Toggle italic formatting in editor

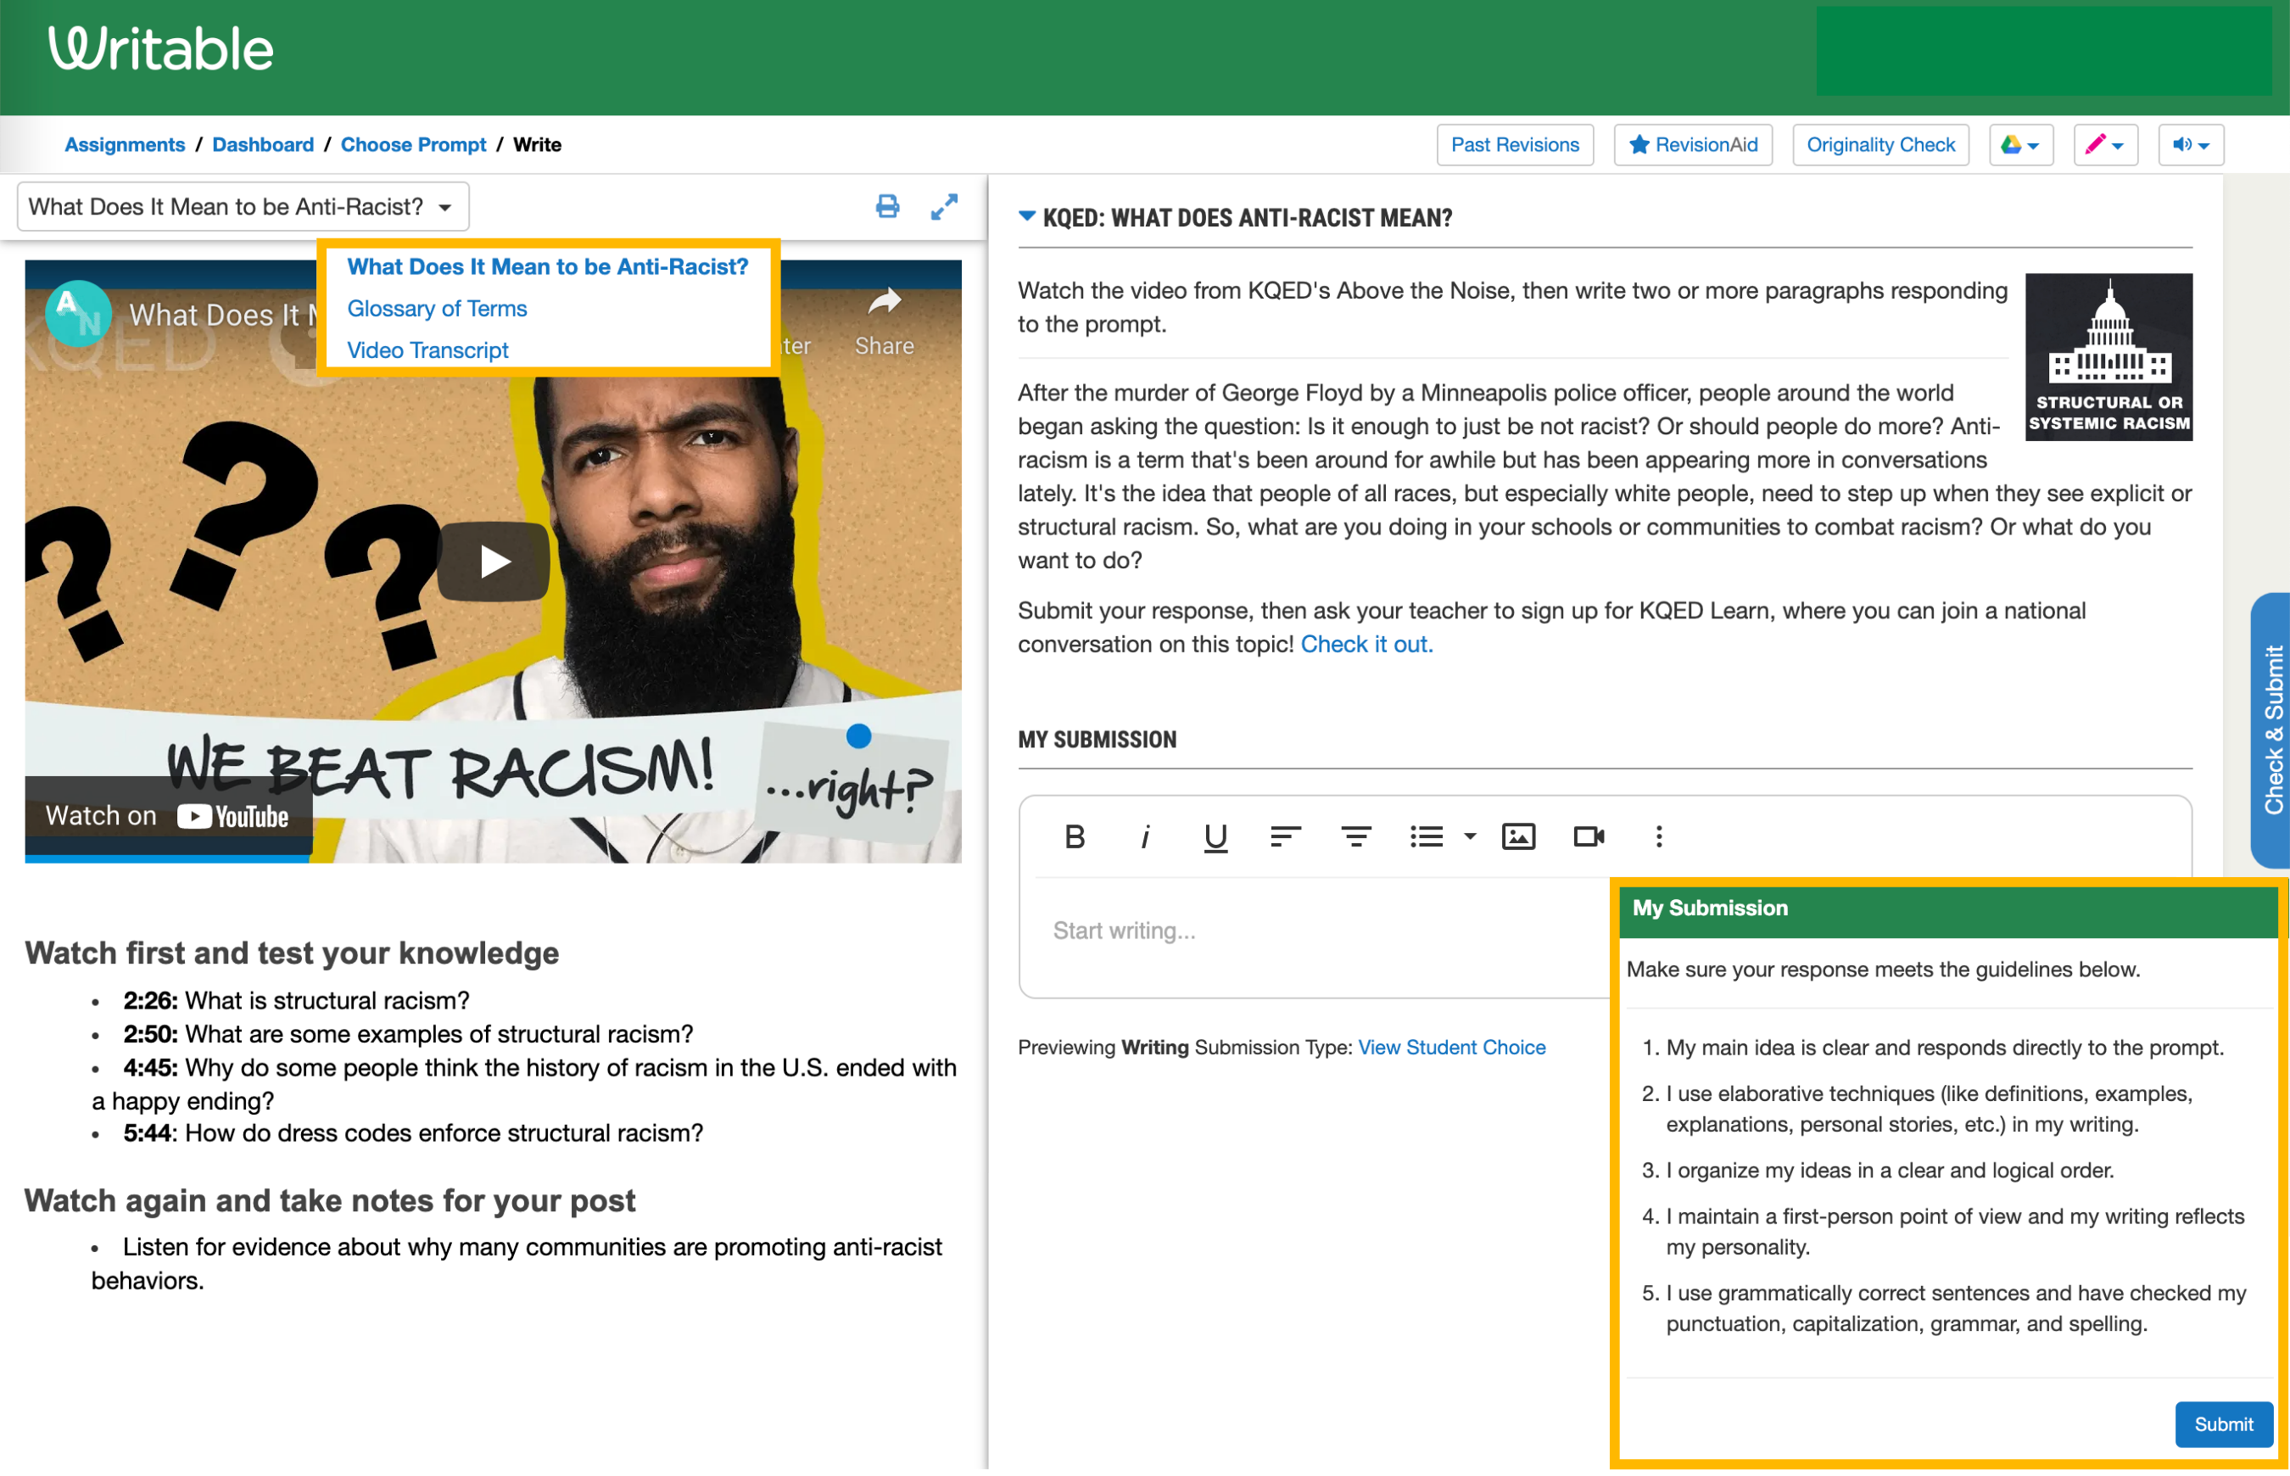[1144, 838]
